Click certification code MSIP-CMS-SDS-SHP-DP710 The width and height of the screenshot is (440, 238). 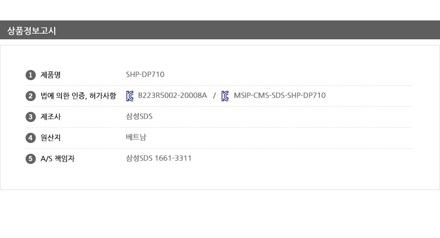(x=279, y=96)
